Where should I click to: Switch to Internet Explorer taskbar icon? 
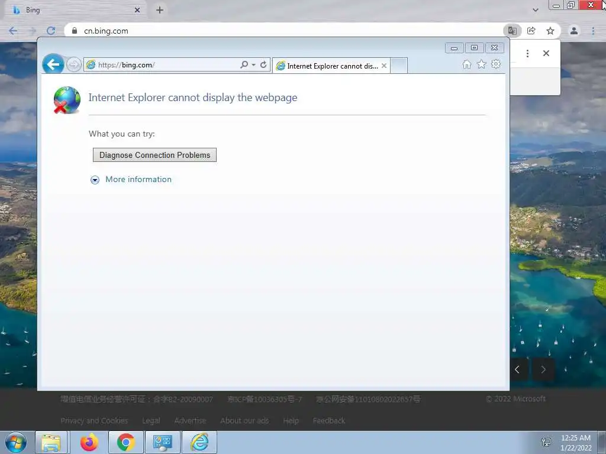[199, 442]
